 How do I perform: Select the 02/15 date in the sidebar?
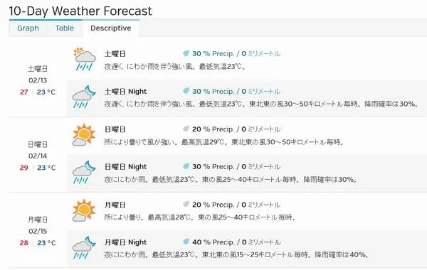[x=38, y=232]
